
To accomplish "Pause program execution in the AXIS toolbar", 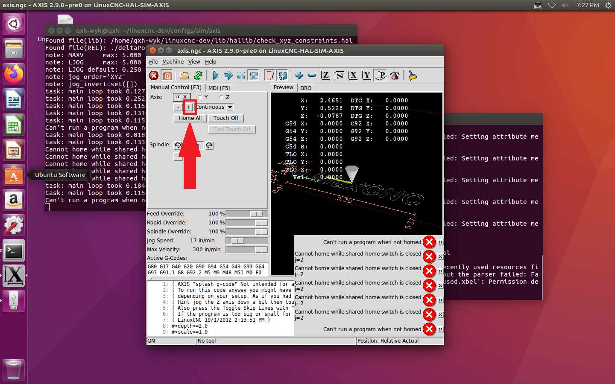I will click(x=241, y=76).
